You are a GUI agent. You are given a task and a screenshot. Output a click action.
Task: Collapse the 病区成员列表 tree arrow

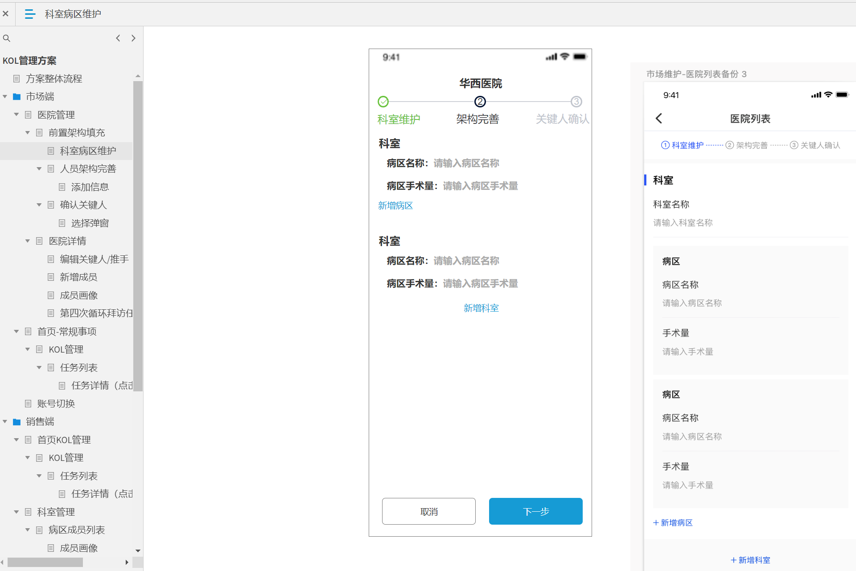point(28,530)
